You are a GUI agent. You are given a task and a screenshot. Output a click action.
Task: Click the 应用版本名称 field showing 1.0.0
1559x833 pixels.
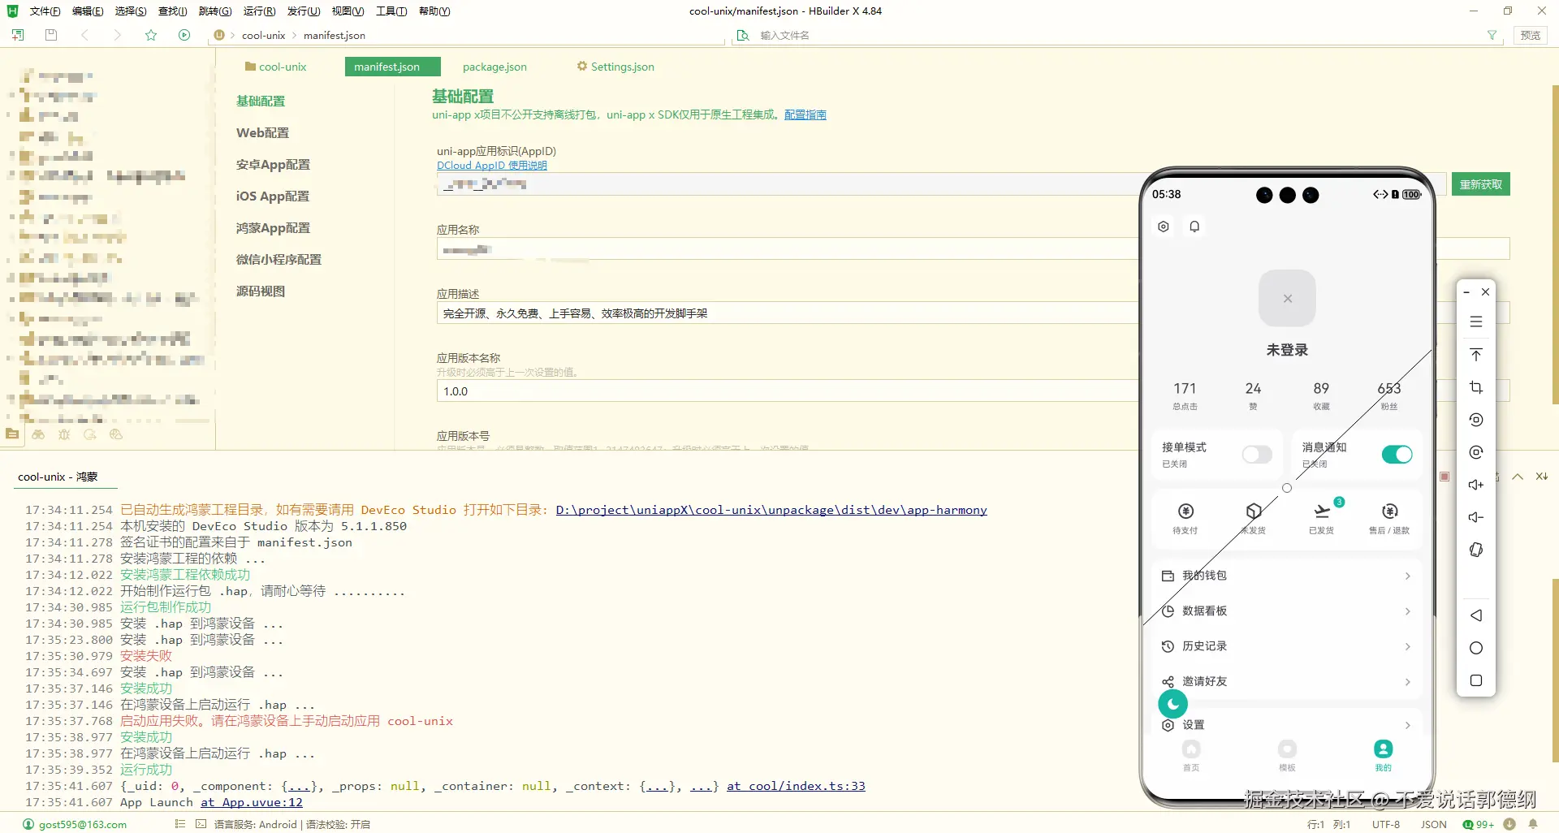(786, 391)
